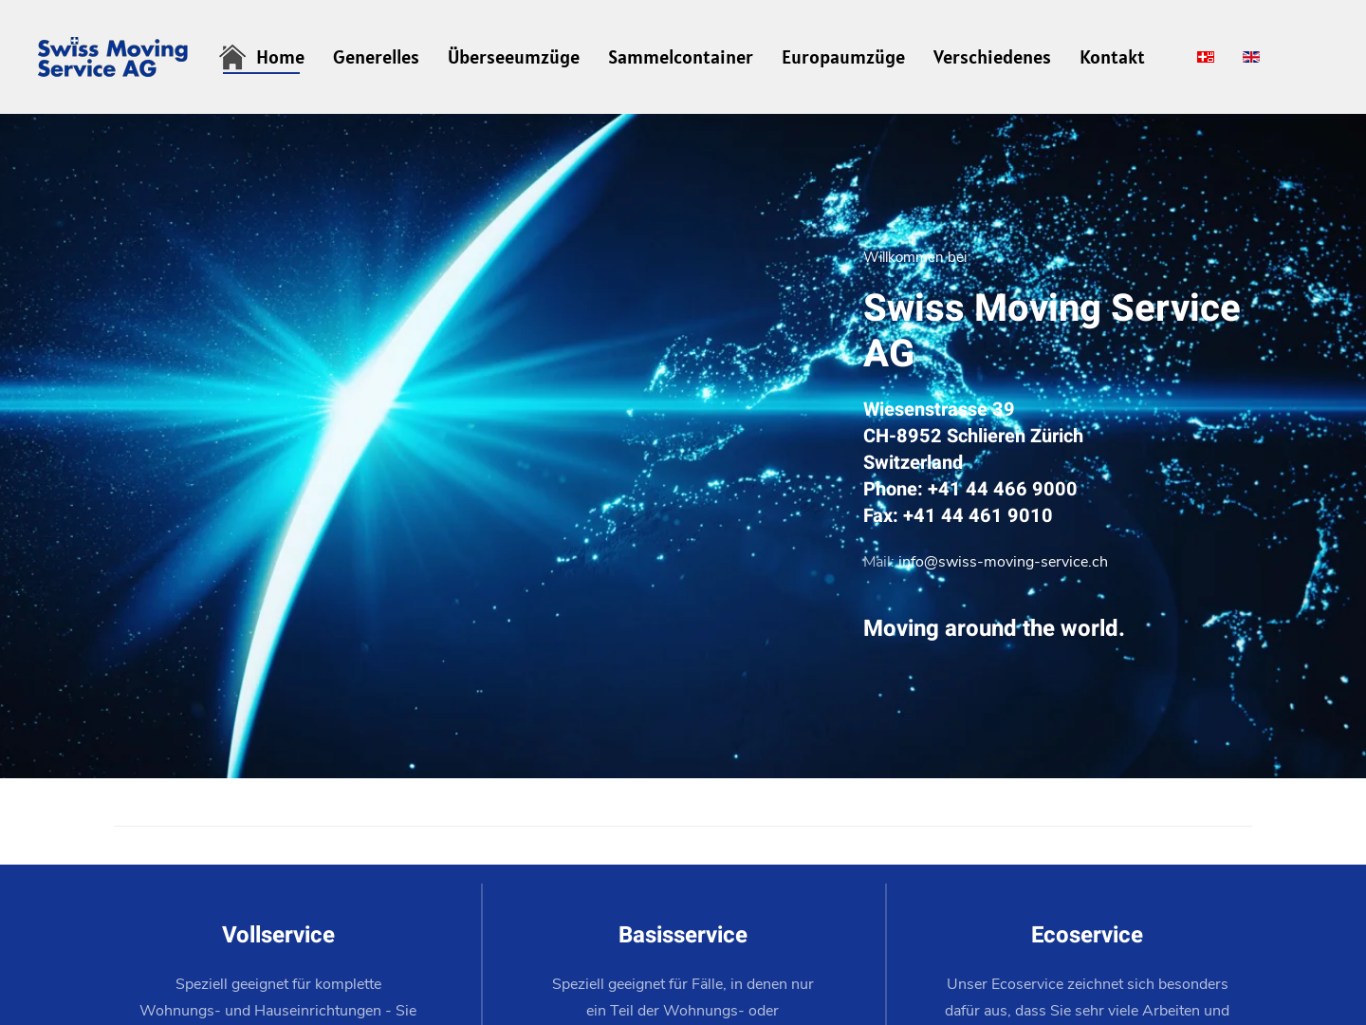Click the house icon beside Home
Image resolution: width=1366 pixels, height=1025 pixels.
(232, 57)
